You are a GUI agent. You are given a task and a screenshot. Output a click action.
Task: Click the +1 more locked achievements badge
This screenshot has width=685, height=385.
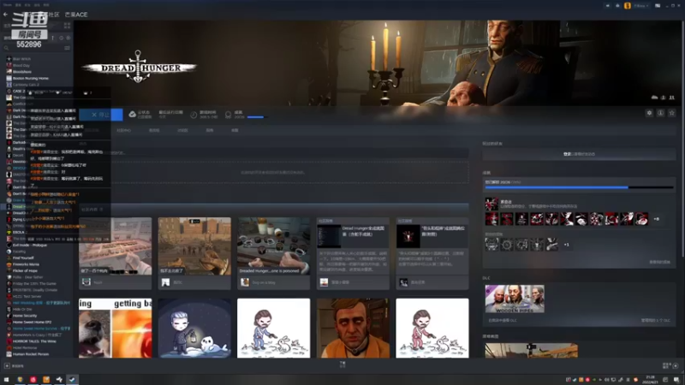[x=566, y=245]
